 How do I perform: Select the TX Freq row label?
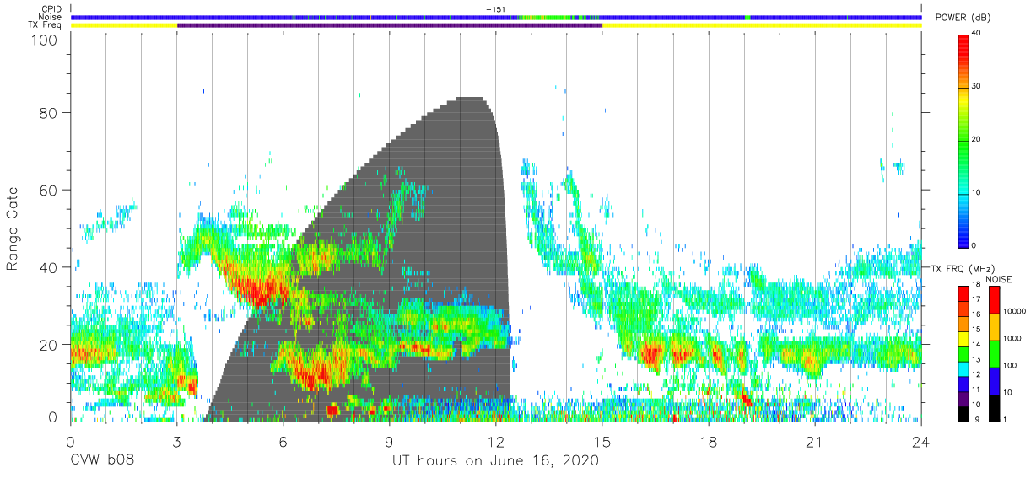coord(46,25)
